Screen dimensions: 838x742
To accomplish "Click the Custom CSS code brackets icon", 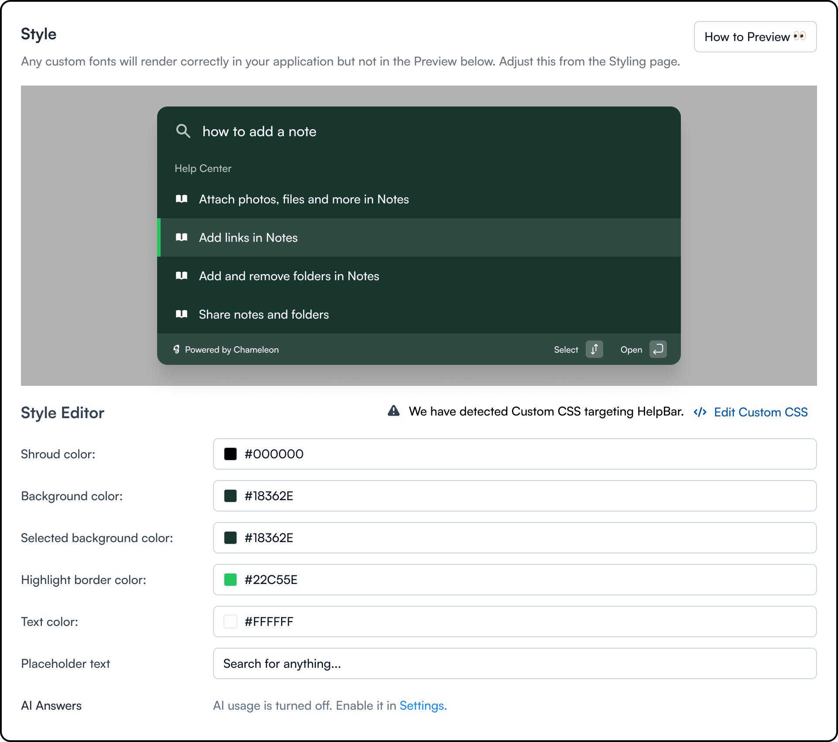I will 700,412.
